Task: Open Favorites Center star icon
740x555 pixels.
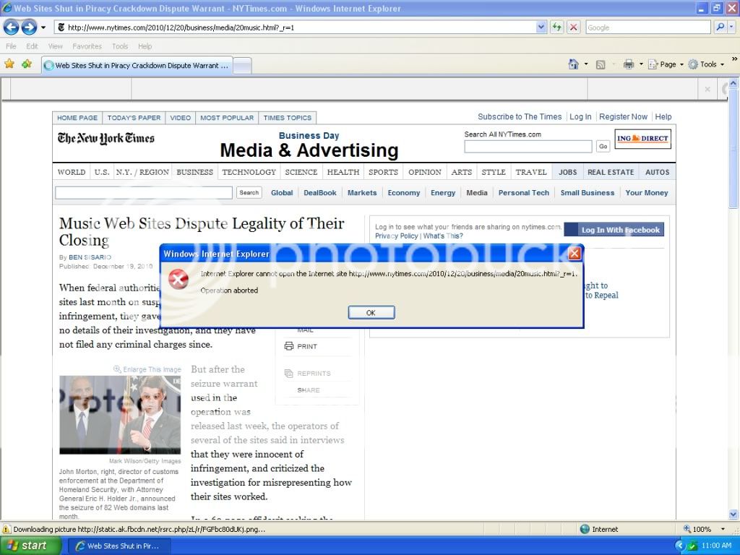Action: click(x=9, y=64)
